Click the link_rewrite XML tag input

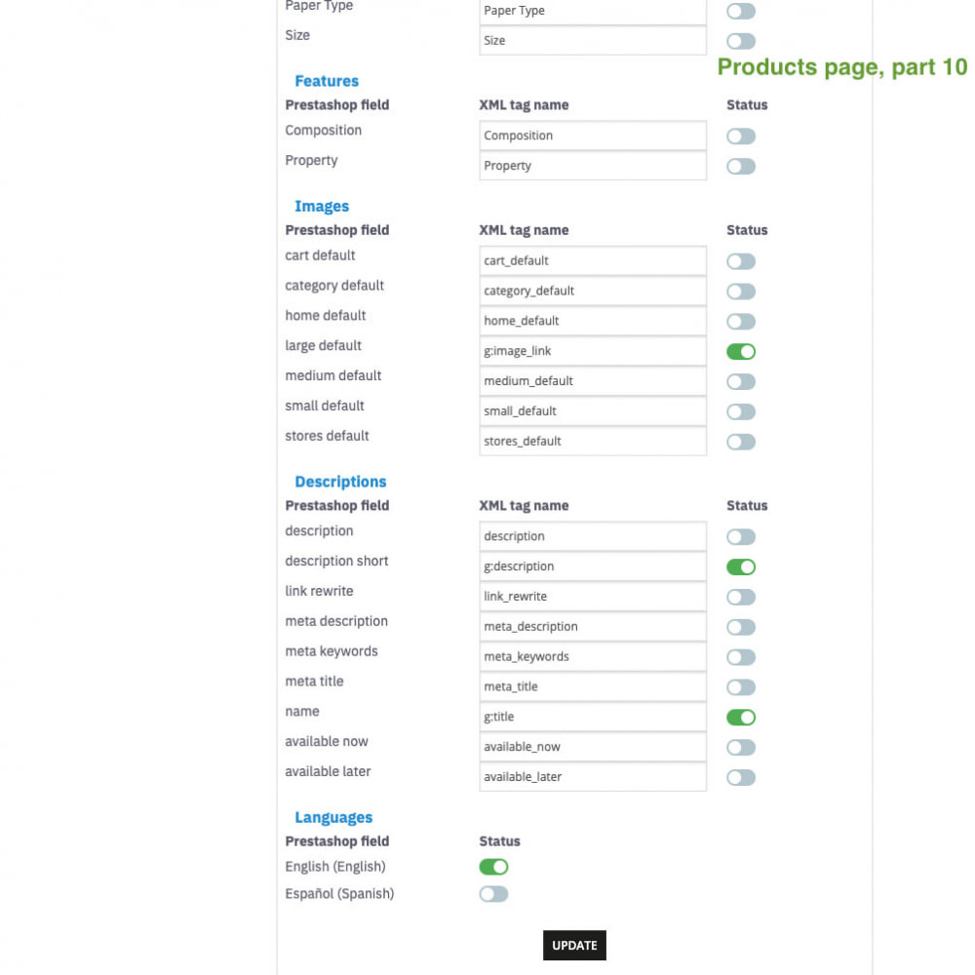[592, 597]
